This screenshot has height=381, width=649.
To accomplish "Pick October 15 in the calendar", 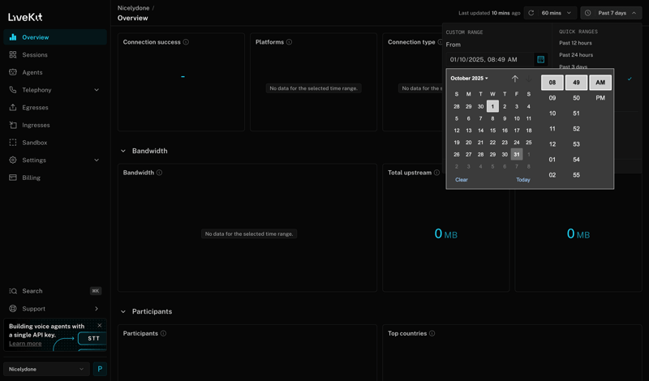I will 492,131.
